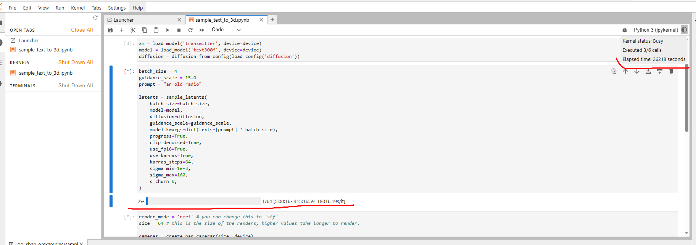Open the Kernel menu
The height and width of the screenshot is (245, 696).
78,8
